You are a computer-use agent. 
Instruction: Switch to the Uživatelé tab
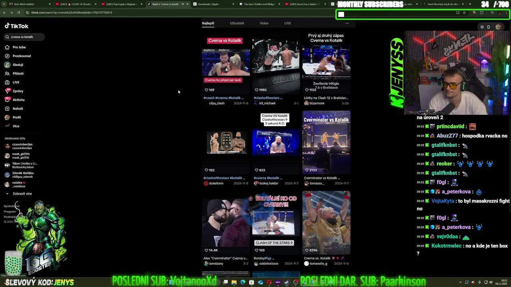237,23
